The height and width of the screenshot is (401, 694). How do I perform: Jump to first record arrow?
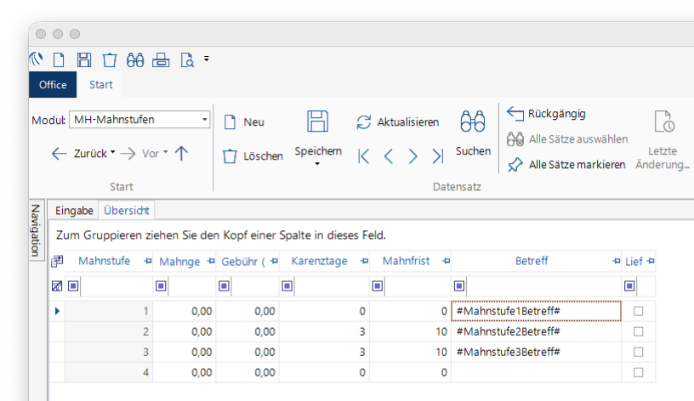coord(363,155)
